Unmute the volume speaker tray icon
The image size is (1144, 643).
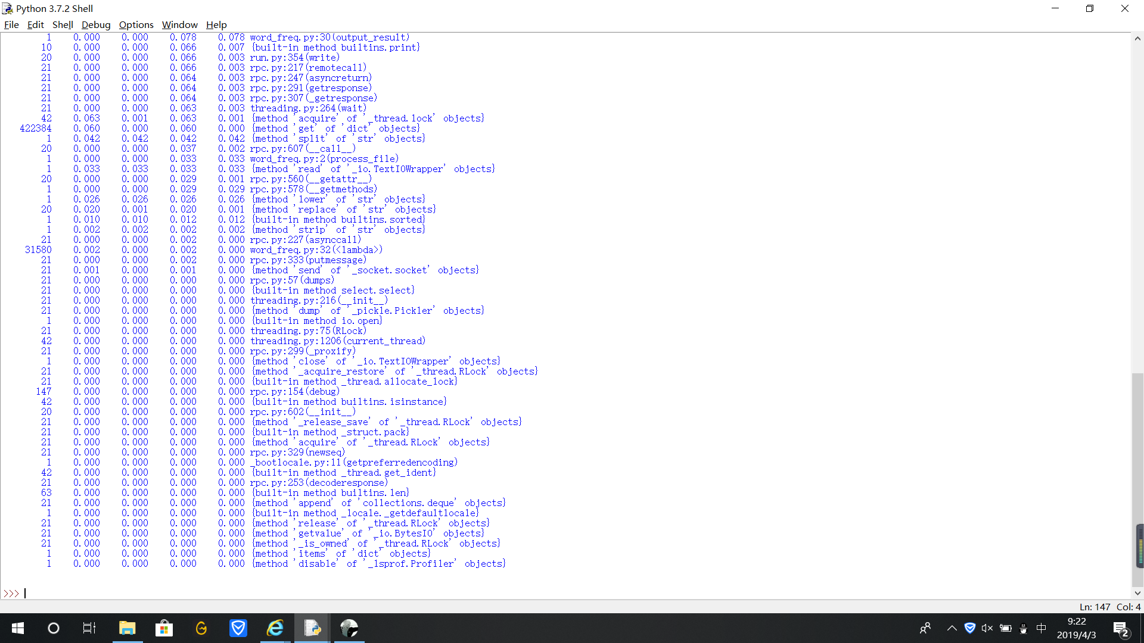tap(987, 628)
